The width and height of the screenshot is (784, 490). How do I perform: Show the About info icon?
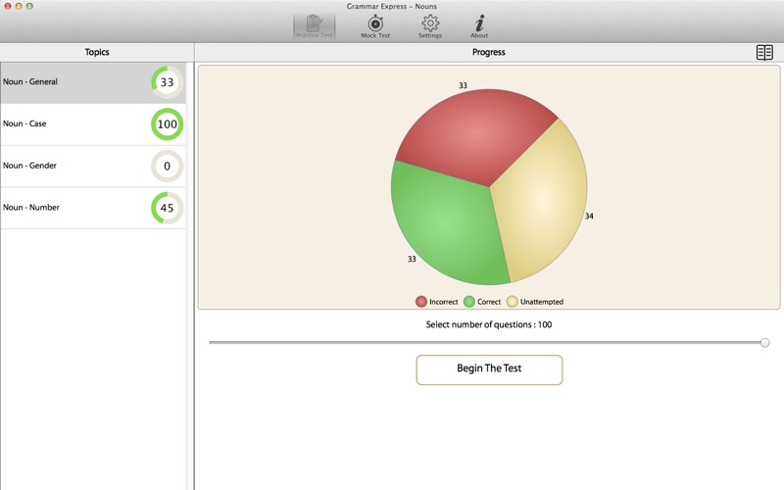[479, 26]
